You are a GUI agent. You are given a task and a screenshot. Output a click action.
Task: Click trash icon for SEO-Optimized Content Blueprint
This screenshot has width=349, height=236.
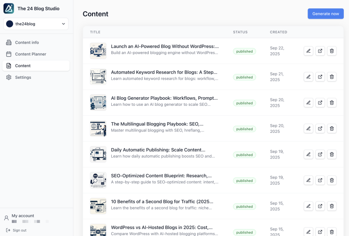pyautogui.click(x=332, y=180)
